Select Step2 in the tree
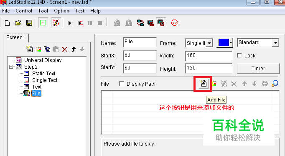 pyautogui.click(x=31, y=67)
